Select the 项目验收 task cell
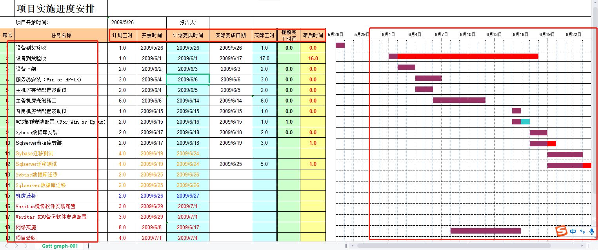The width and height of the screenshot is (598, 250). [61, 238]
